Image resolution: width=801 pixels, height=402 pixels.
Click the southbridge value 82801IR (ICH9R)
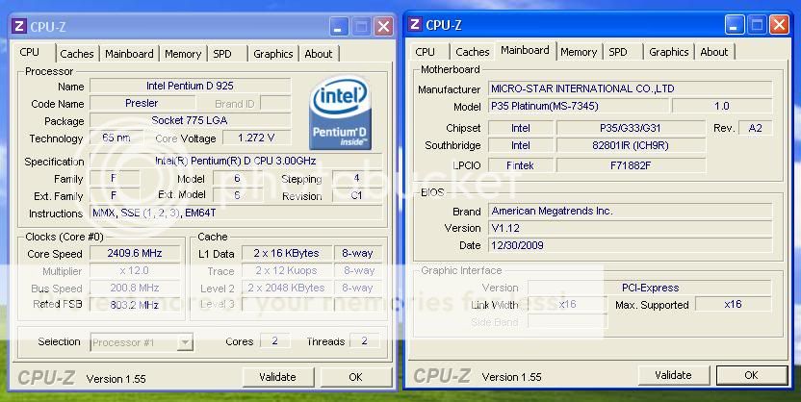click(631, 145)
